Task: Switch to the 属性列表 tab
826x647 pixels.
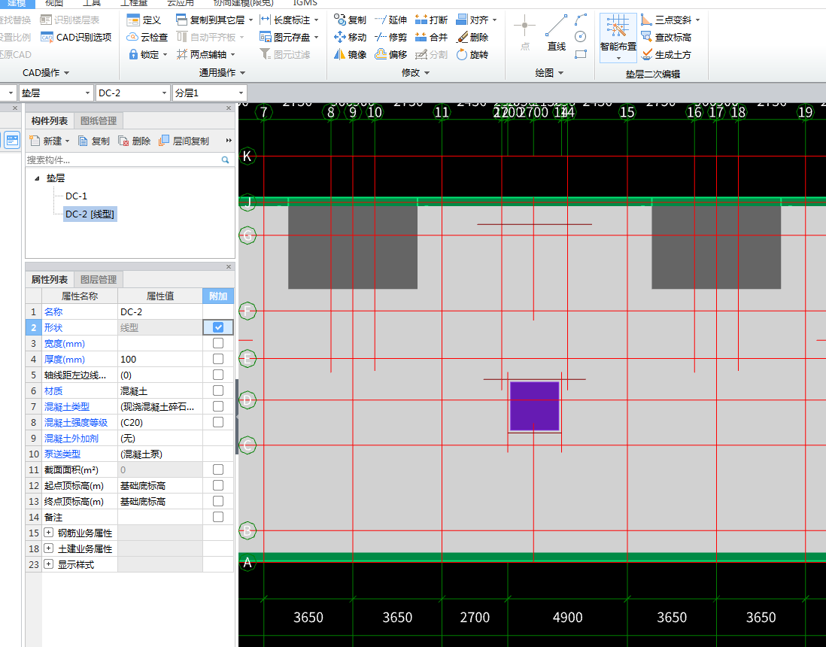Action: pyautogui.click(x=50, y=279)
